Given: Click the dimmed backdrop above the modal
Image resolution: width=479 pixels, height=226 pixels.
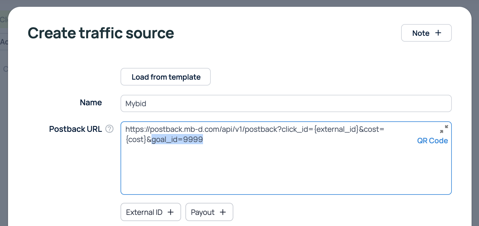Looking at the screenshot, I should click(x=239, y=3).
